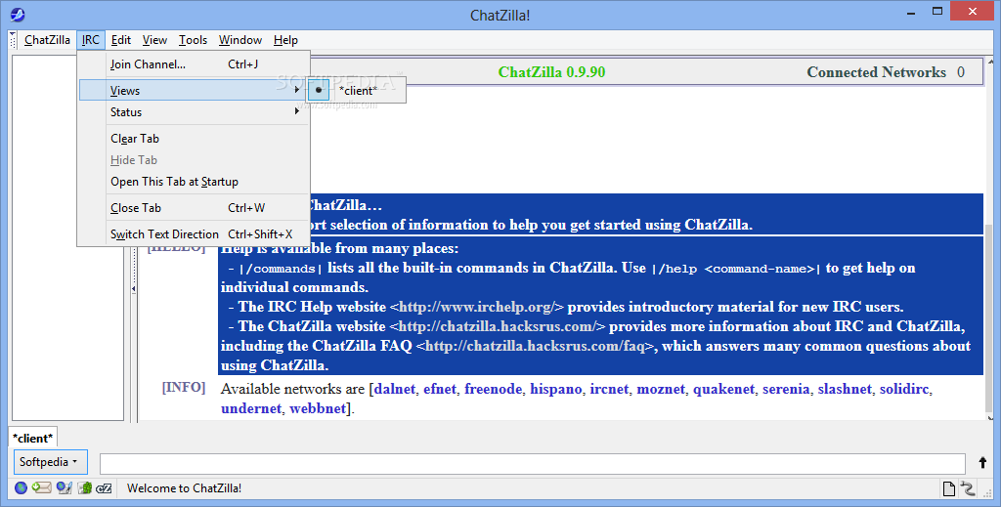Choose Join Channel... from IRC menu
The height and width of the screenshot is (507, 1001).
point(195,63)
